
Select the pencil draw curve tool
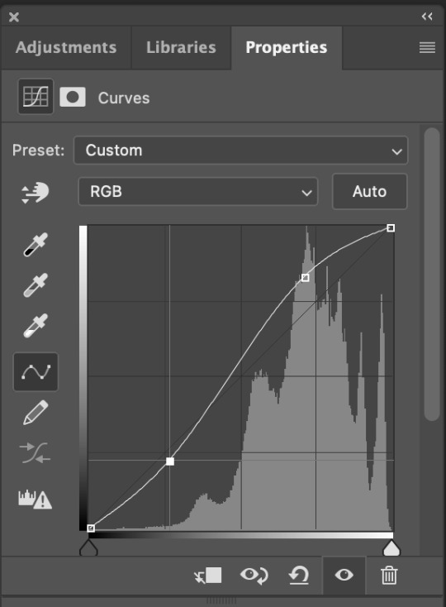click(36, 413)
